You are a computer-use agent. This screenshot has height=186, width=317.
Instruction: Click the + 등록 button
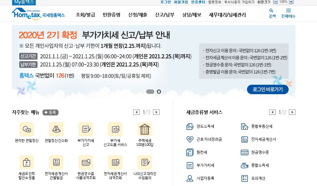[x=51, y=112]
